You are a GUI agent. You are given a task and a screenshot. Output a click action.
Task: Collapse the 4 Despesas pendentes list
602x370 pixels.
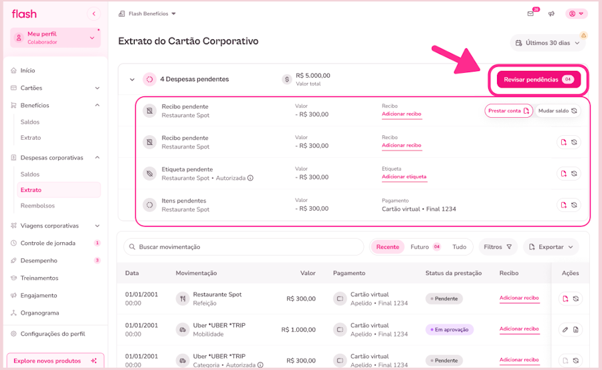coord(132,80)
